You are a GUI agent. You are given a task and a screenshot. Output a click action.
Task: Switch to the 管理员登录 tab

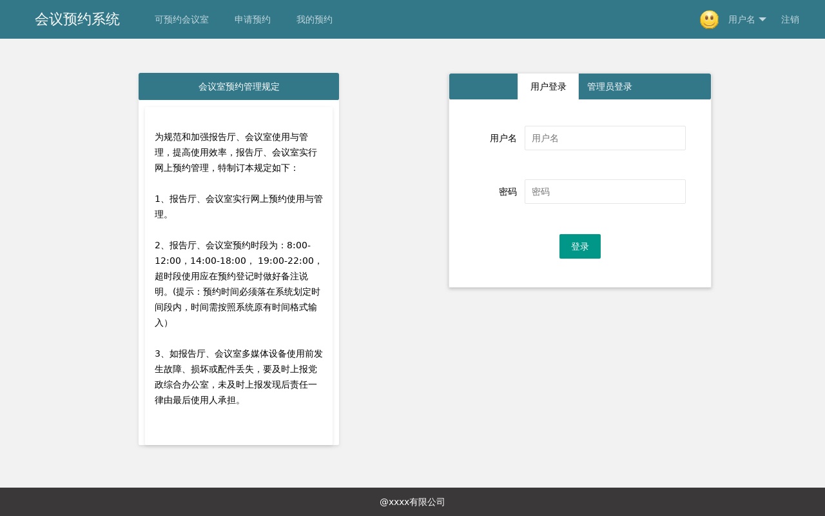pyautogui.click(x=610, y=86)
